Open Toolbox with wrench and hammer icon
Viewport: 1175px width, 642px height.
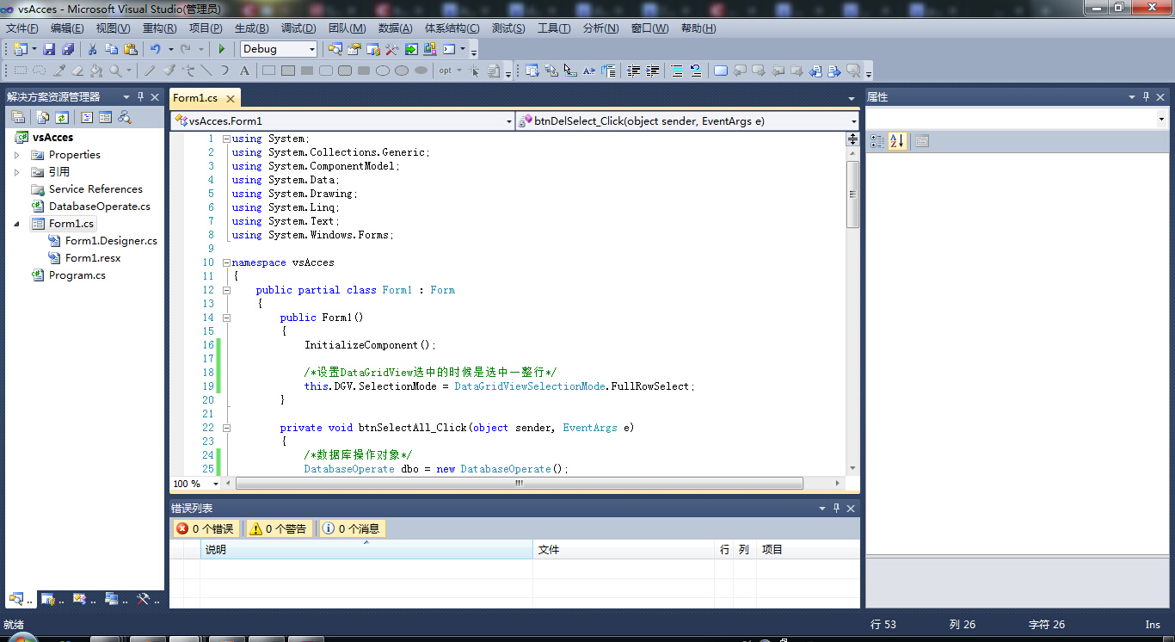tap(391, 49)
